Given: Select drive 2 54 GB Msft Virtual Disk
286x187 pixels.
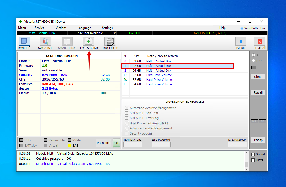Looking at the screenshot, I should click(x=178, y=71).
